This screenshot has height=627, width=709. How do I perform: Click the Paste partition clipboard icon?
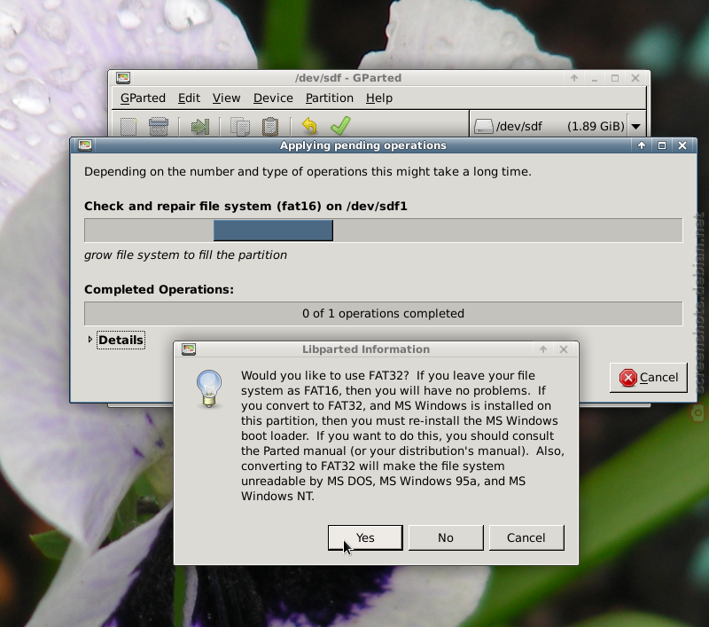(270, 126)
